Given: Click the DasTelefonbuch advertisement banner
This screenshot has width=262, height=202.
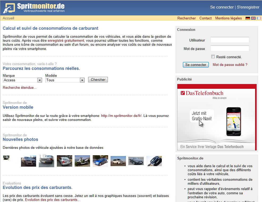Looking at the screenshot, I should [217, 117].
